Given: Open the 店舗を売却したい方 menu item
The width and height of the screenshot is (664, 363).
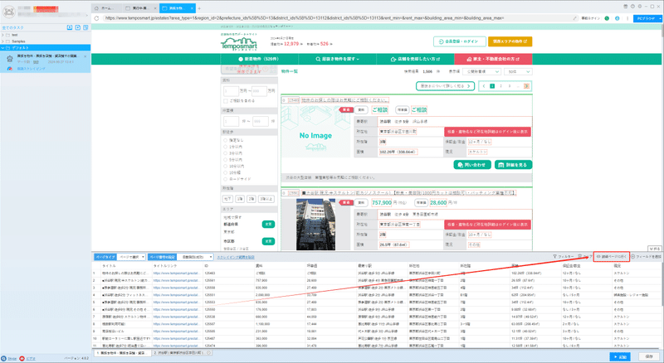Looking at the screenshot, I should click(x=415, y=59).
